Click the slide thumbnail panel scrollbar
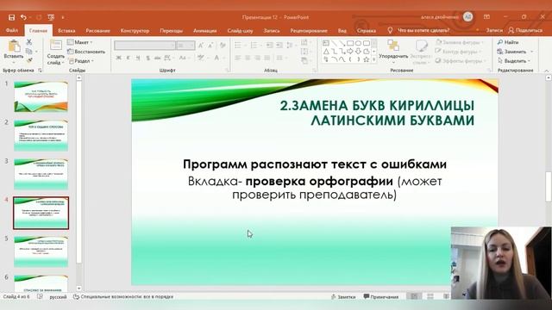Screen dimensions: 552x310 pyautogui.click(x=78, y=172)
